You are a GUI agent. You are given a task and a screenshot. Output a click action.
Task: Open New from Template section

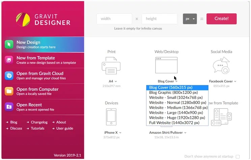pyautogui.click(x=43, y=60)
